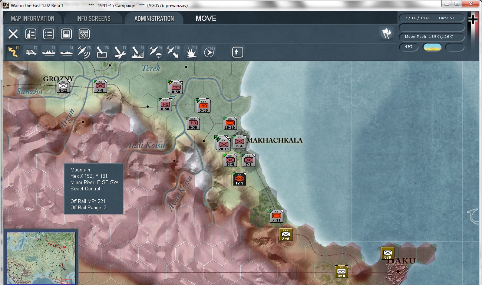Select the F10 air transfer icon
The width and height of the screenshot is (482, 285).
click(x=173, y=52)
